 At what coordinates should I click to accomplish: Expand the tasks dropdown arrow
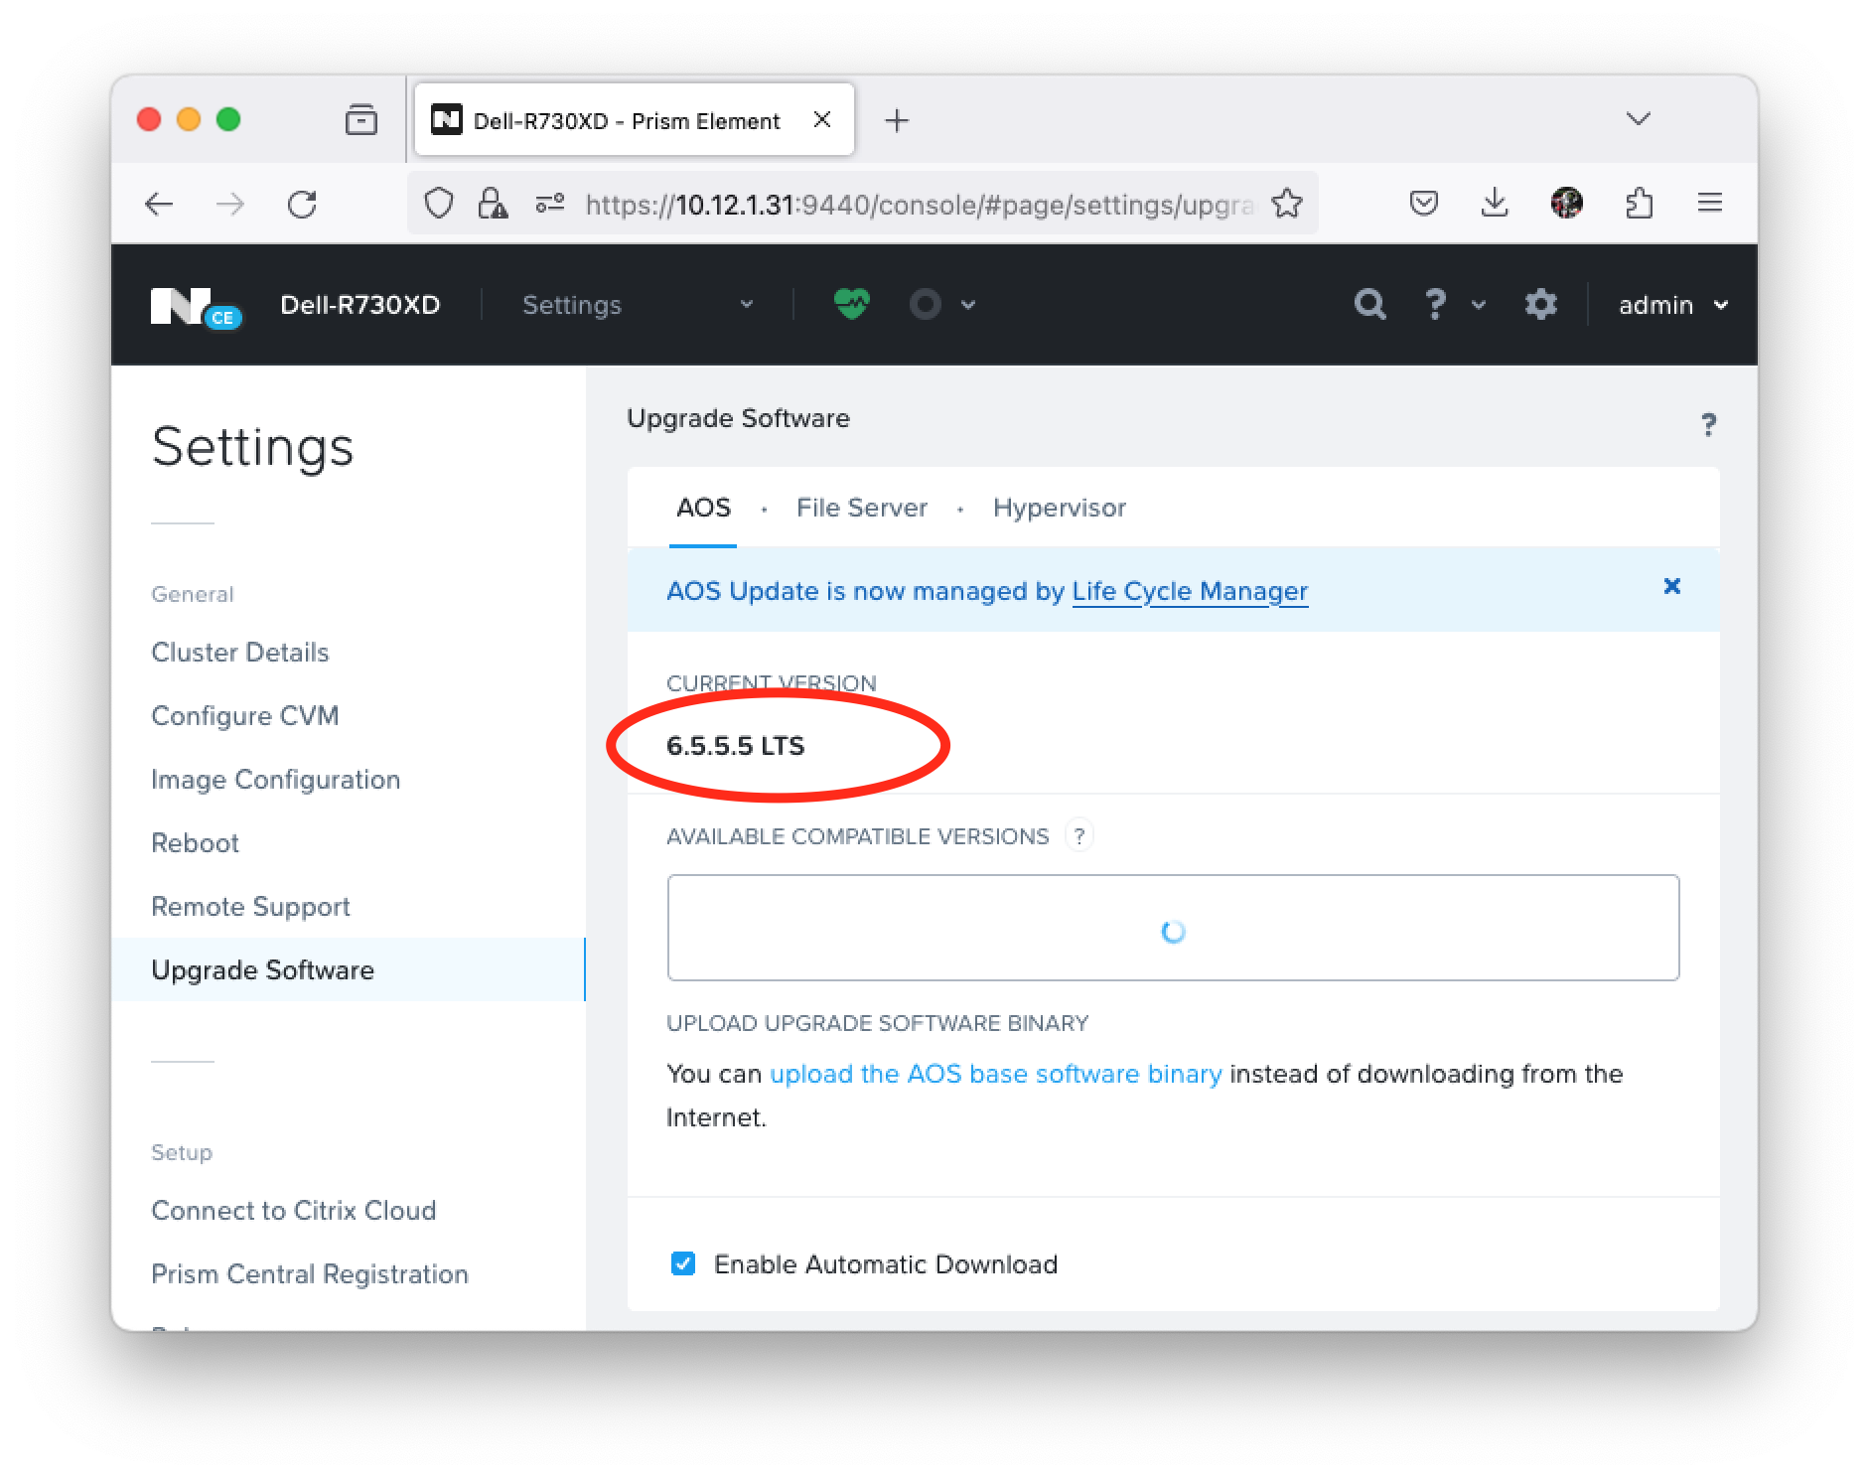(968, 305)
